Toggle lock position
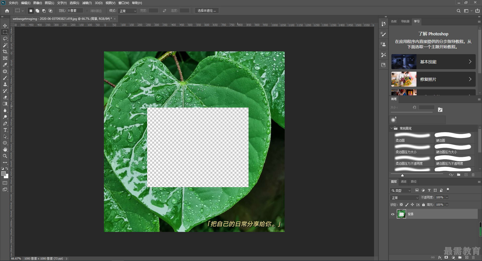Image resolution: width=482 pixels, height=261 pixels. [x=412, y=205]
